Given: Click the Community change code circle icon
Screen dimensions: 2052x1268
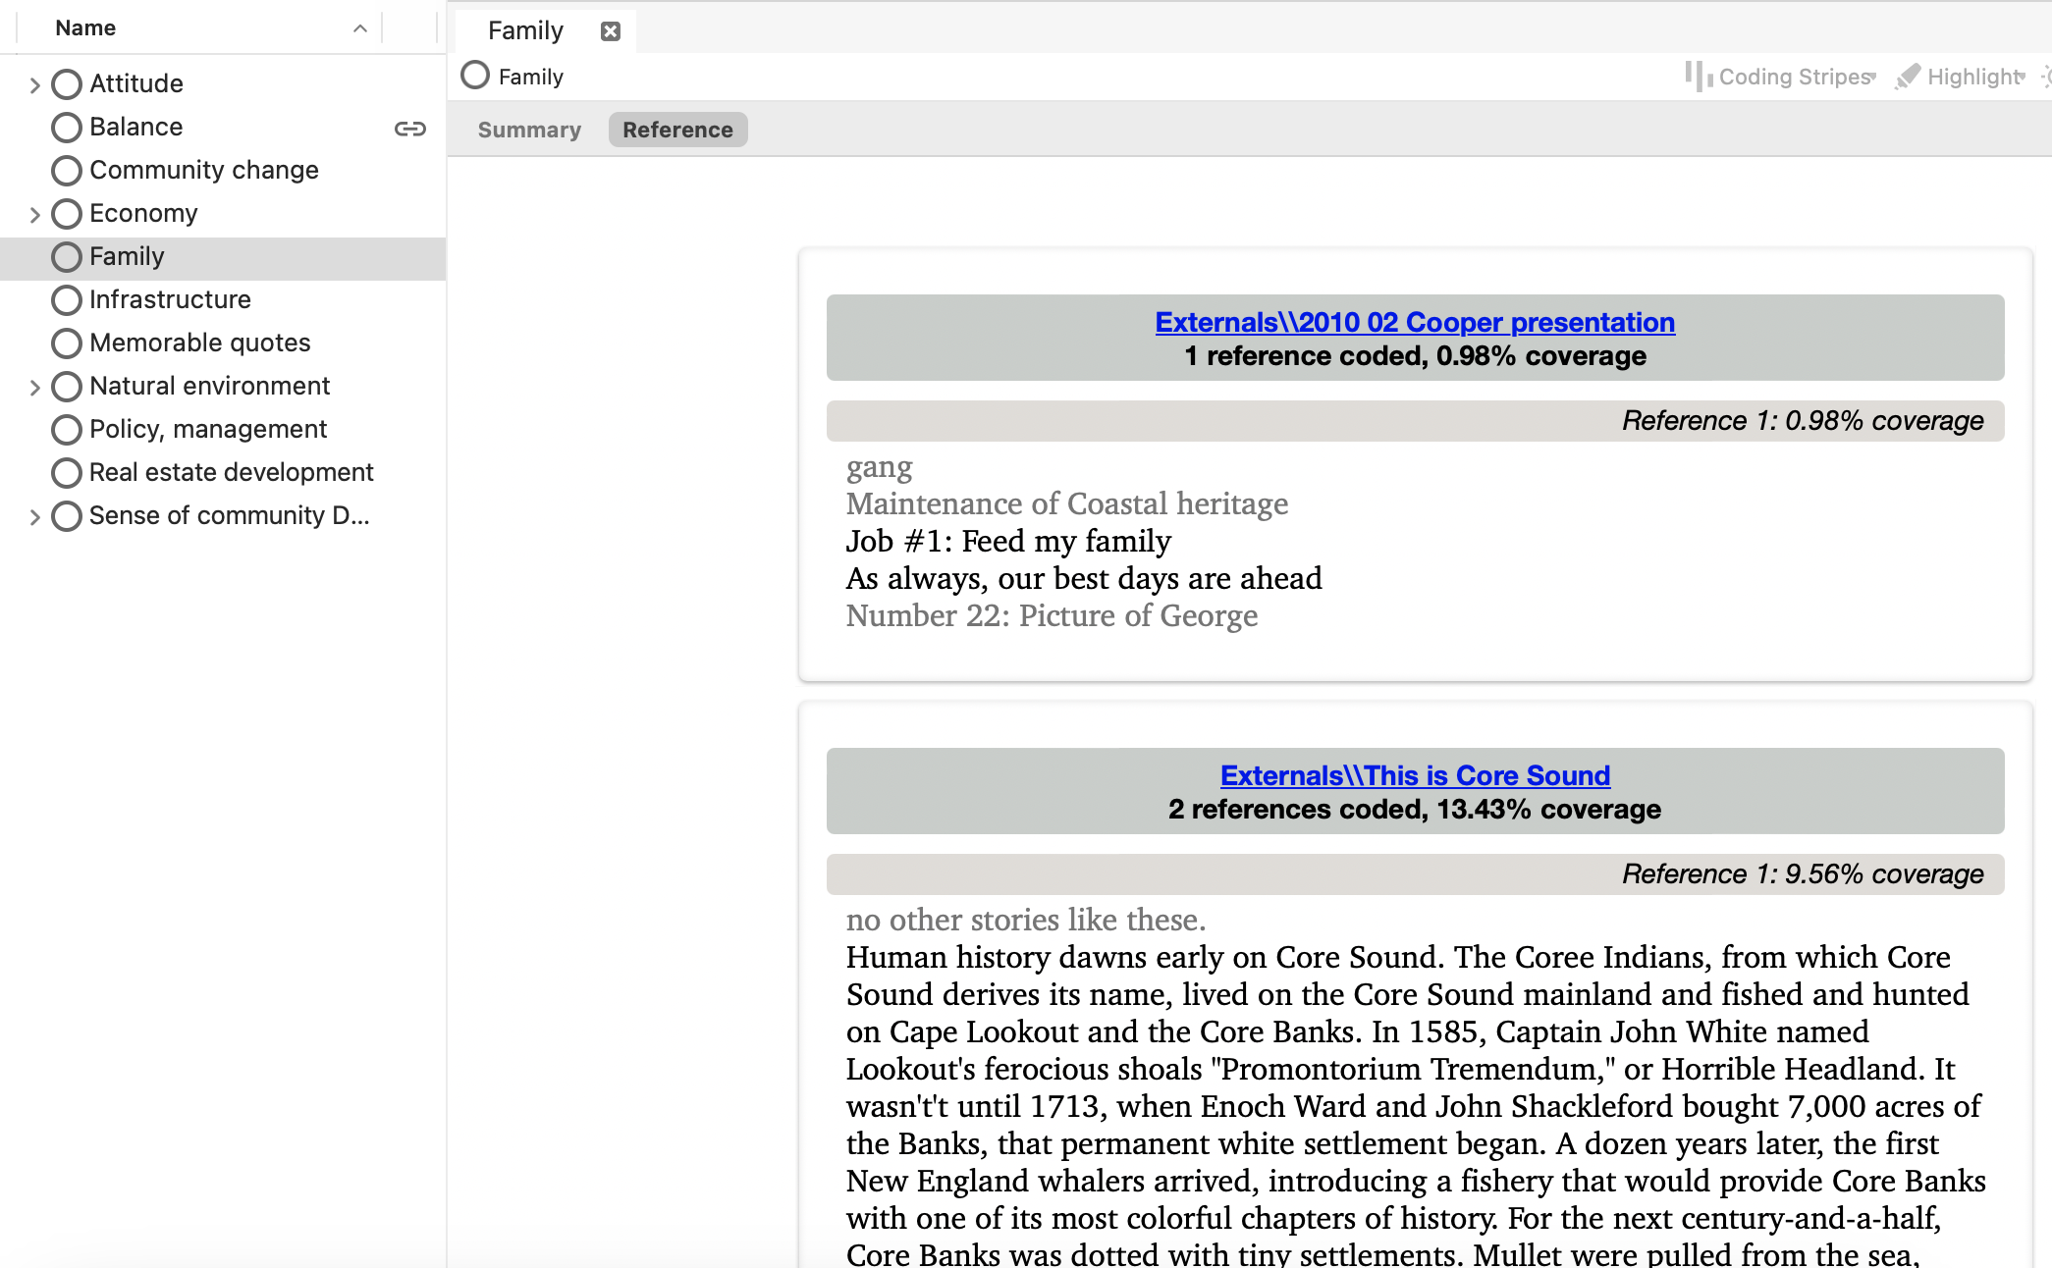Looking at the screenshot, I should click(x=67, y=171).
